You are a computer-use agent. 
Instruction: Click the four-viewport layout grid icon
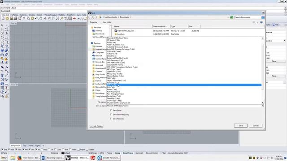[x=70, y=18]
